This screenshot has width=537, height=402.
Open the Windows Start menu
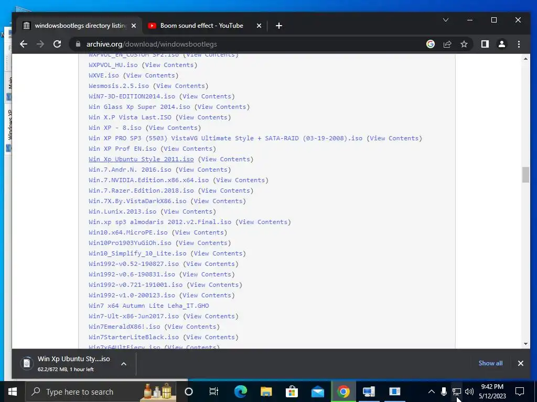pos(13,392)
